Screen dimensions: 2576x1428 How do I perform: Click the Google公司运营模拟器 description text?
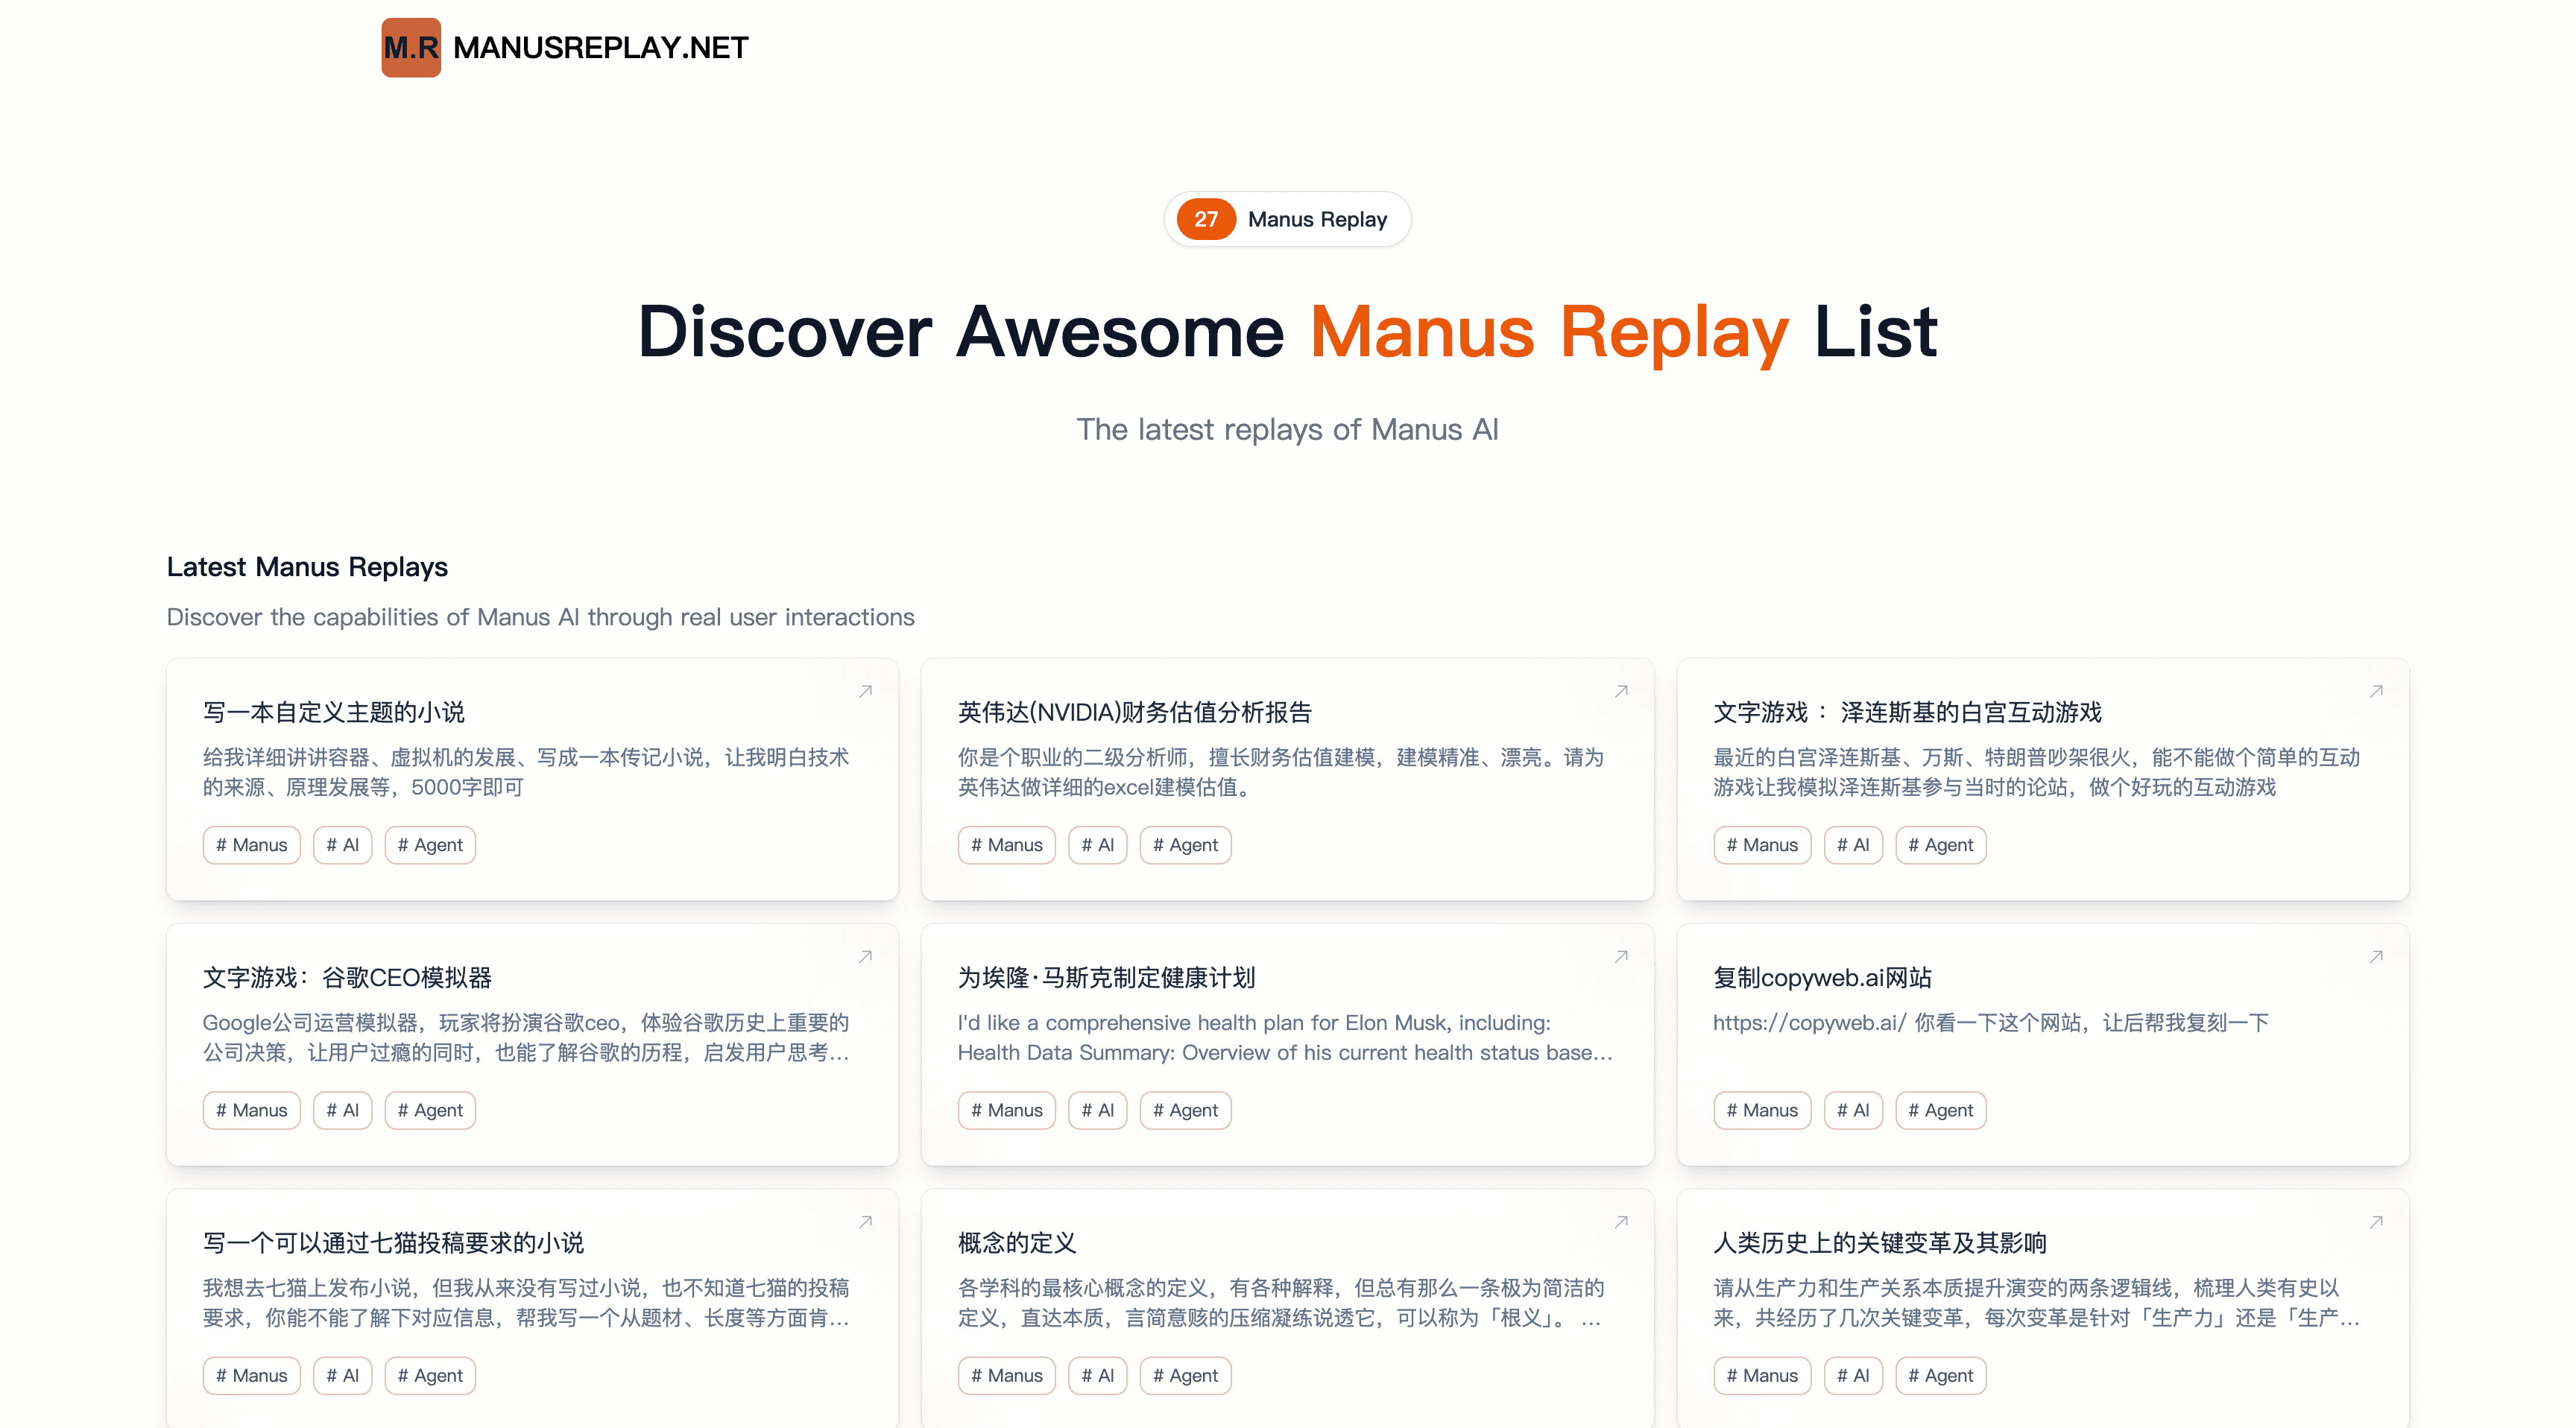[526, 1037]
